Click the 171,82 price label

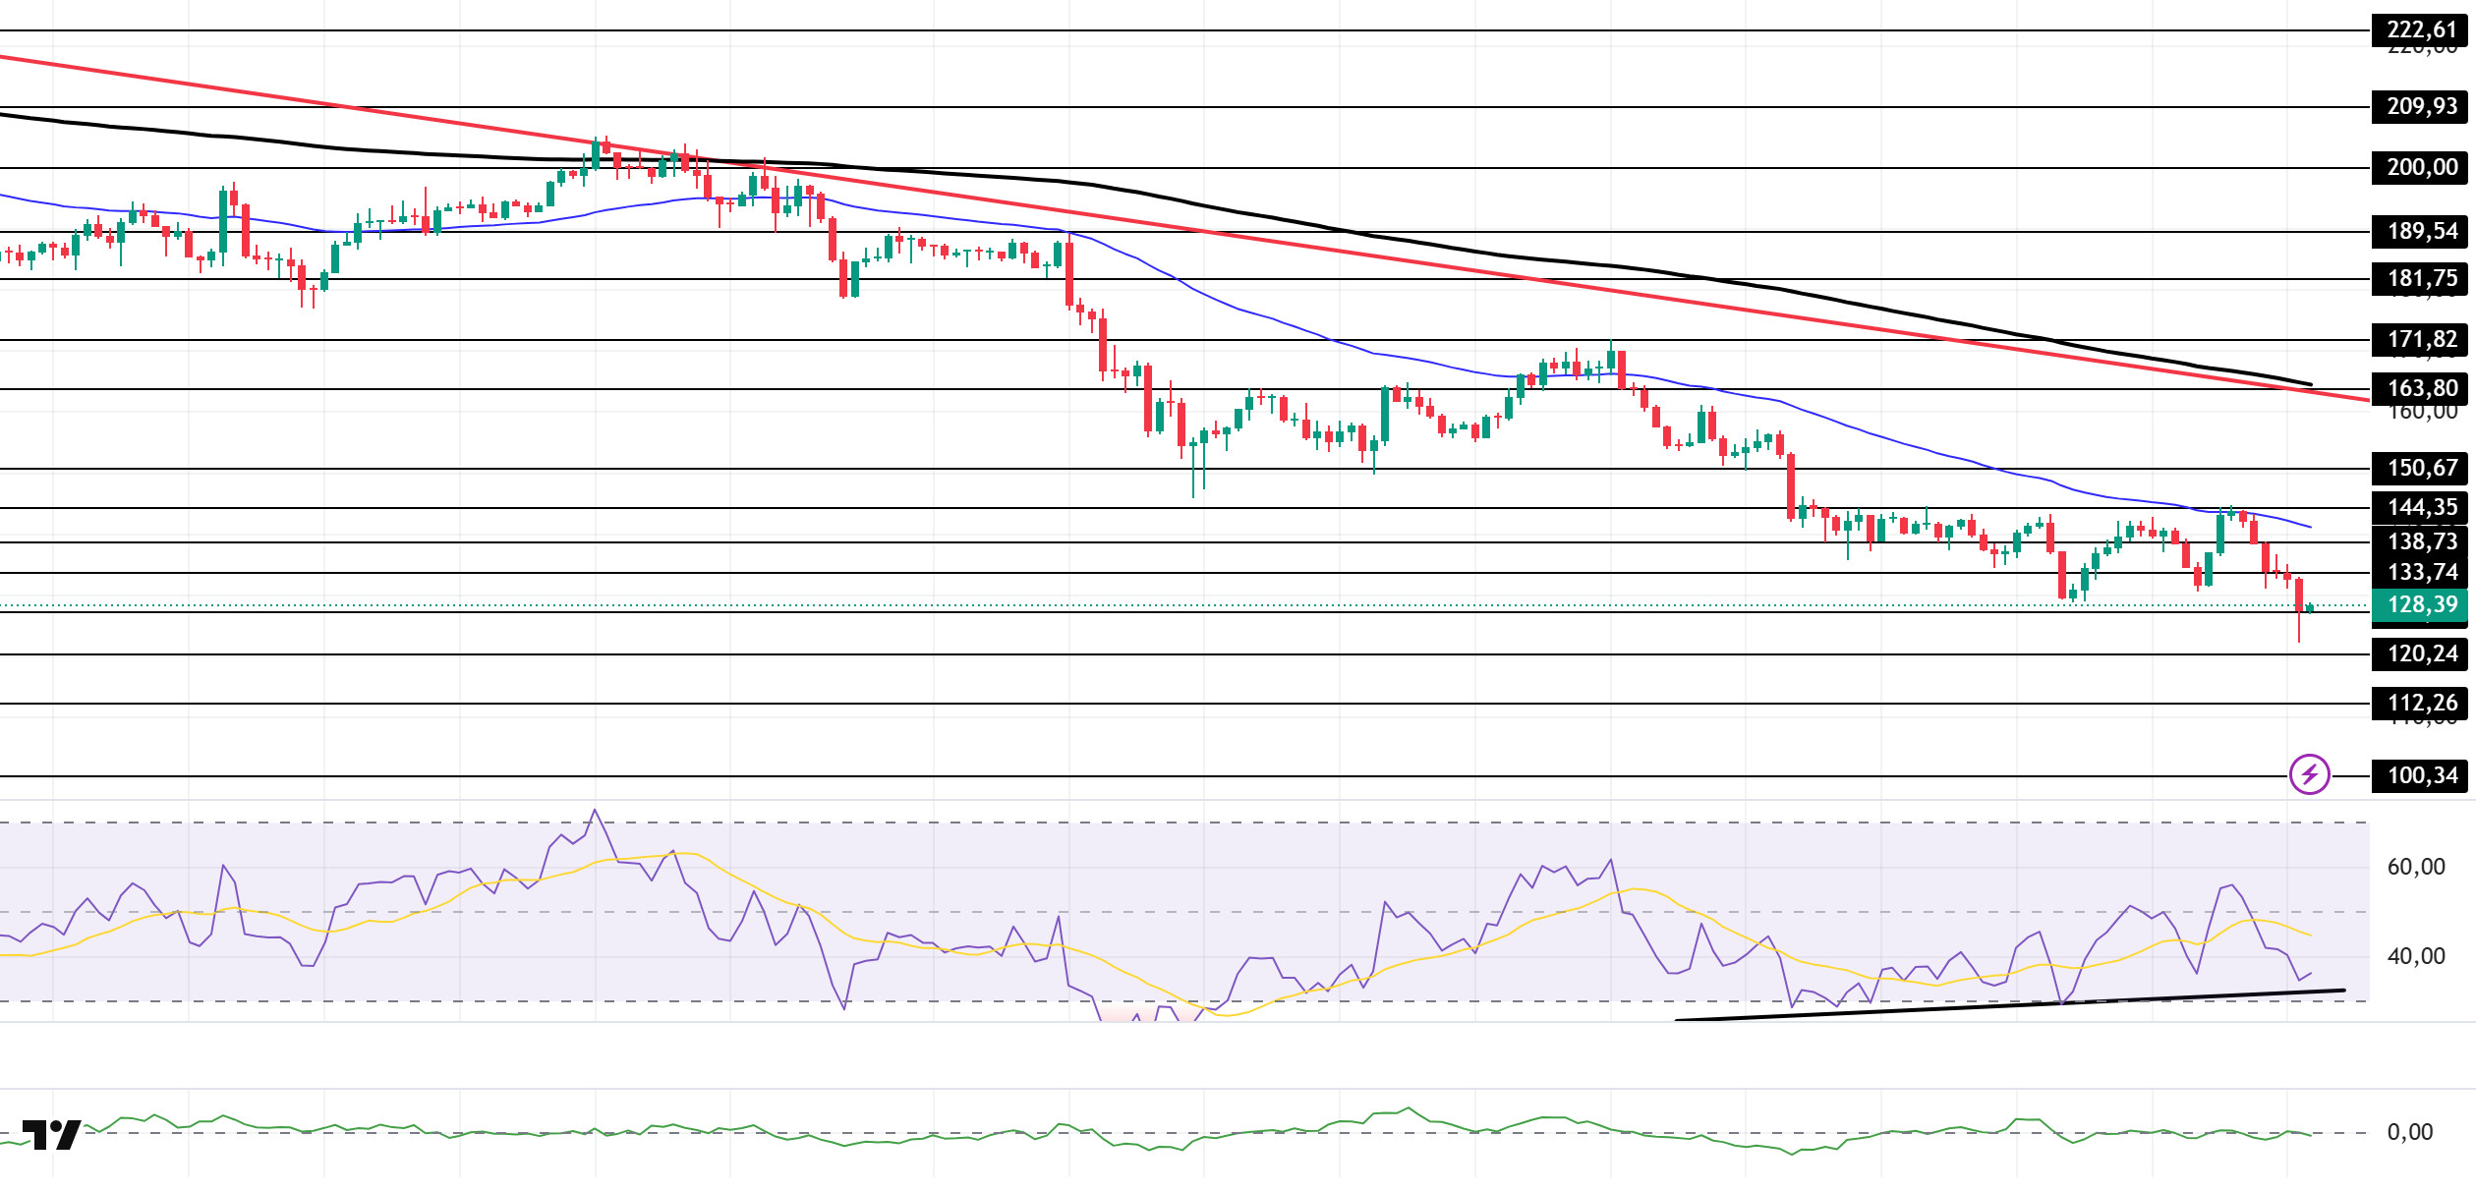[2421, 339]
